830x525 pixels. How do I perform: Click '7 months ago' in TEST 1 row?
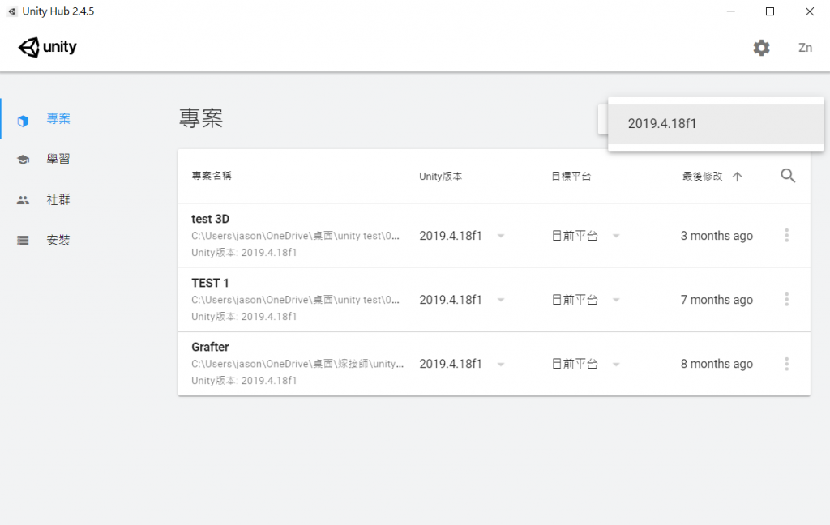click(717, 300)
